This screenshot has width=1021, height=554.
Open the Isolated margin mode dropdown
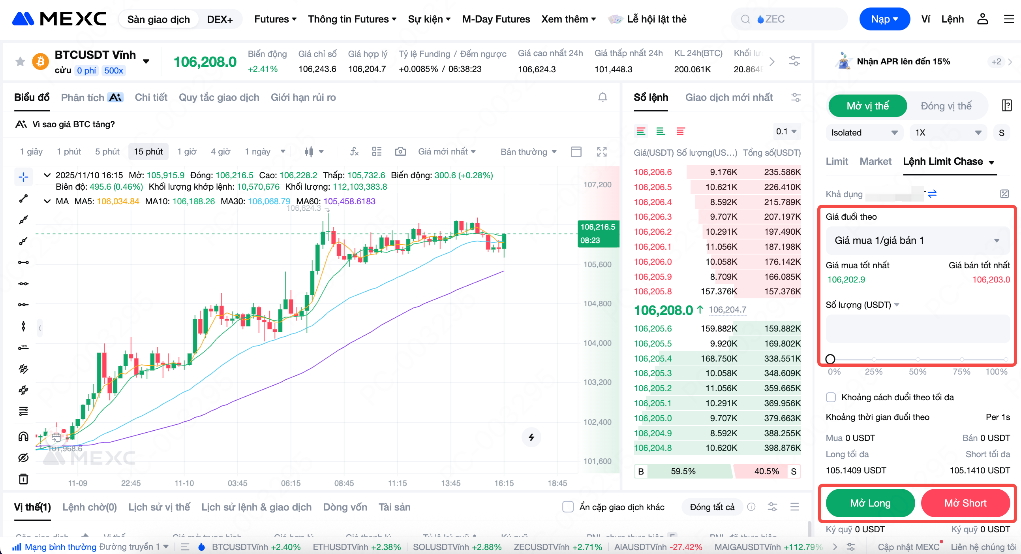click(x=864, y=132)
